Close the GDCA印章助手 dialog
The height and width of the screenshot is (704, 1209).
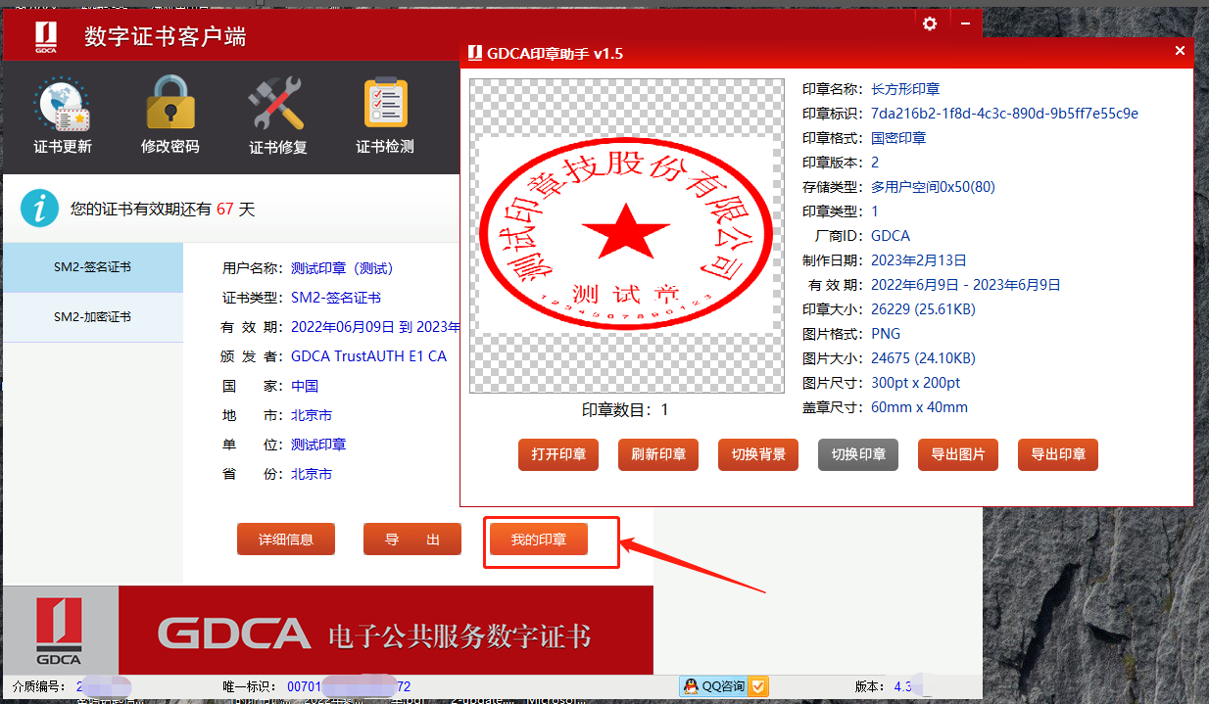click(x=1180, y=52)
